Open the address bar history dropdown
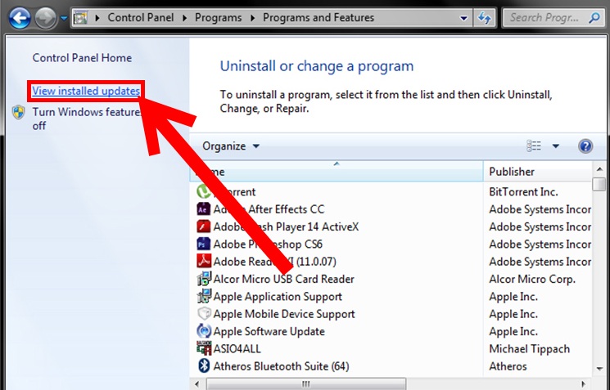Image resolution: width=610 pixels, height=390 pixels. tap(463, 18)
